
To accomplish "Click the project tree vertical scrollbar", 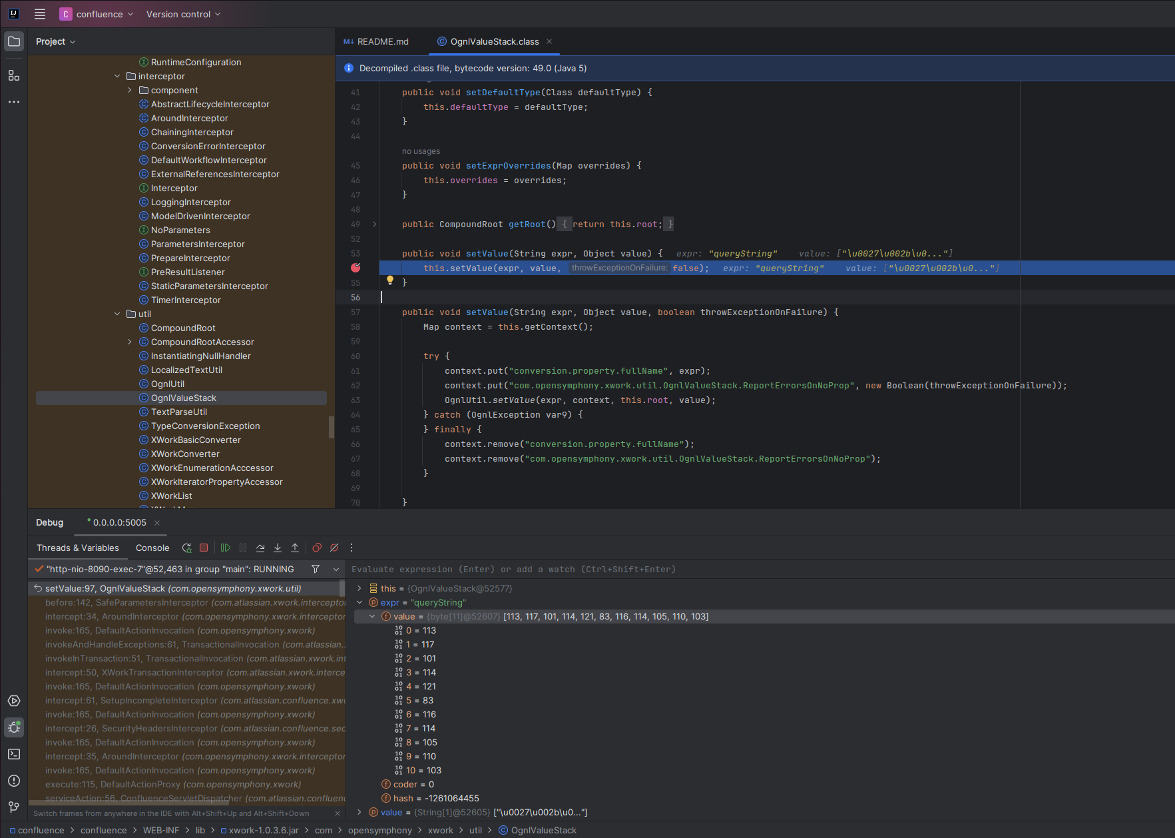I will [x=332, y=426].
